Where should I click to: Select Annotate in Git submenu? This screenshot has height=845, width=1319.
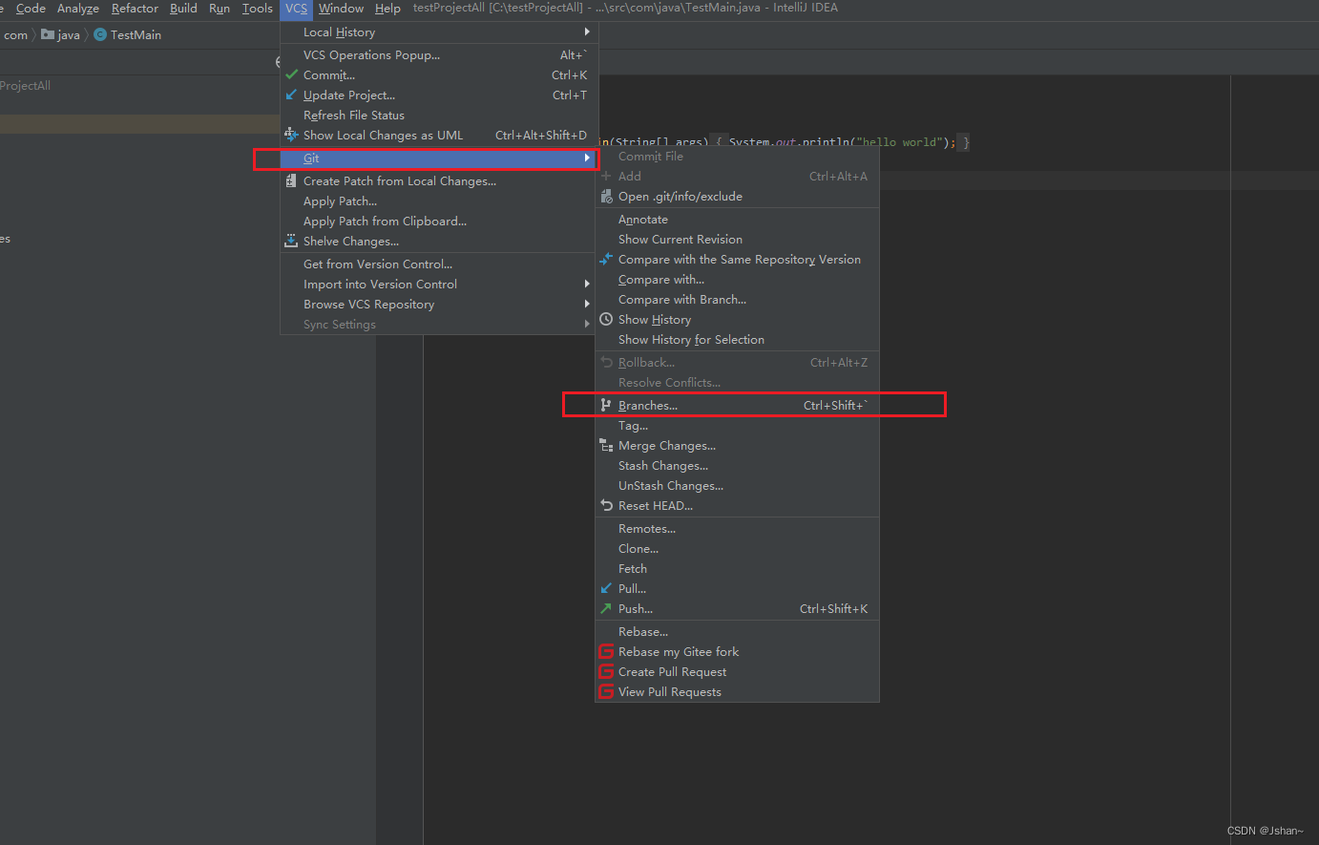[x=737, y=219]
